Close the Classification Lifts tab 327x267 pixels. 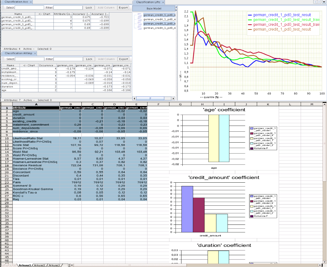[163, 2]
